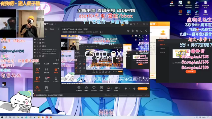Edit the CSGO category pencil icon
This screenshot has height=119, width=212.
(x=75, y=32)
